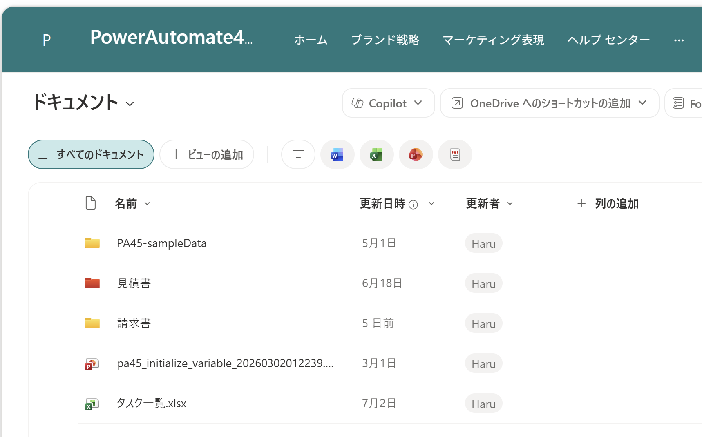
Task: Open the 見積書 folder name
Action: (134, 283)
